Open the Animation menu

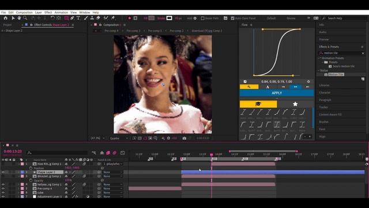61,12
